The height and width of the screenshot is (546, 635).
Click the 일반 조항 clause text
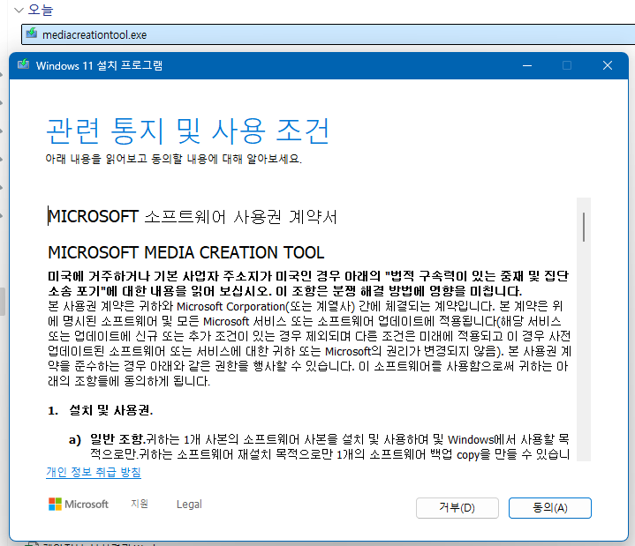click(x=117, y=438)
